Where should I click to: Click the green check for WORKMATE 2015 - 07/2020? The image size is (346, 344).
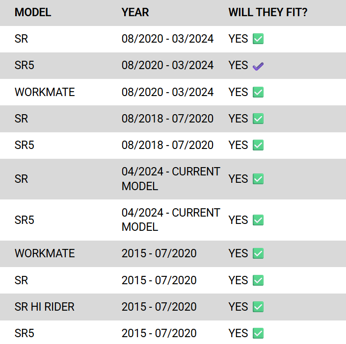tap(258, 254)
